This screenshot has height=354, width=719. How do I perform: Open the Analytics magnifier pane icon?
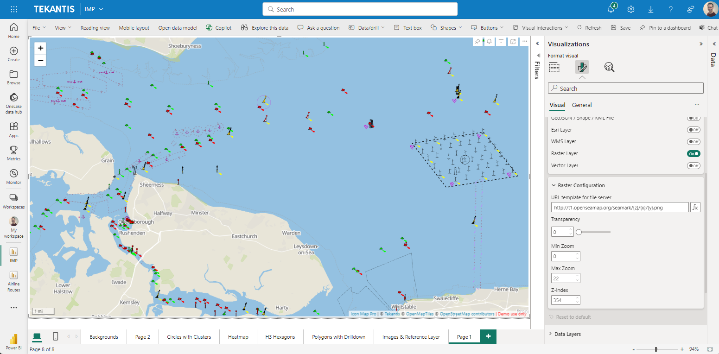pos(609,67)
